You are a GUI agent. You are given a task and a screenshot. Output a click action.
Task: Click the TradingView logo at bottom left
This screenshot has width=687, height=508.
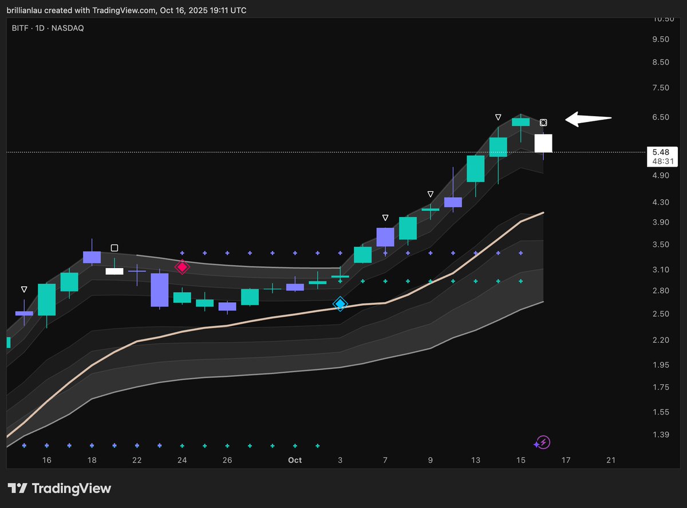(x=59, y=488)
